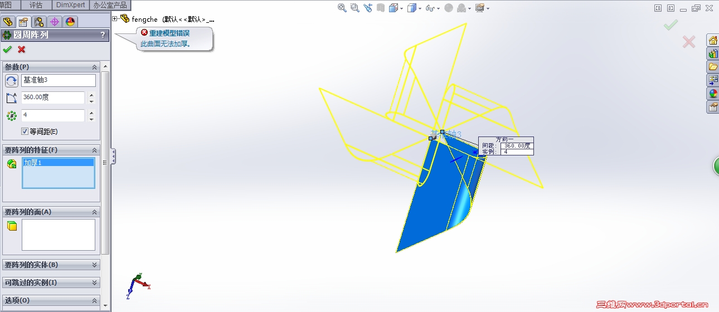Open Apply Scene dropdown arrow

[470, 8]
